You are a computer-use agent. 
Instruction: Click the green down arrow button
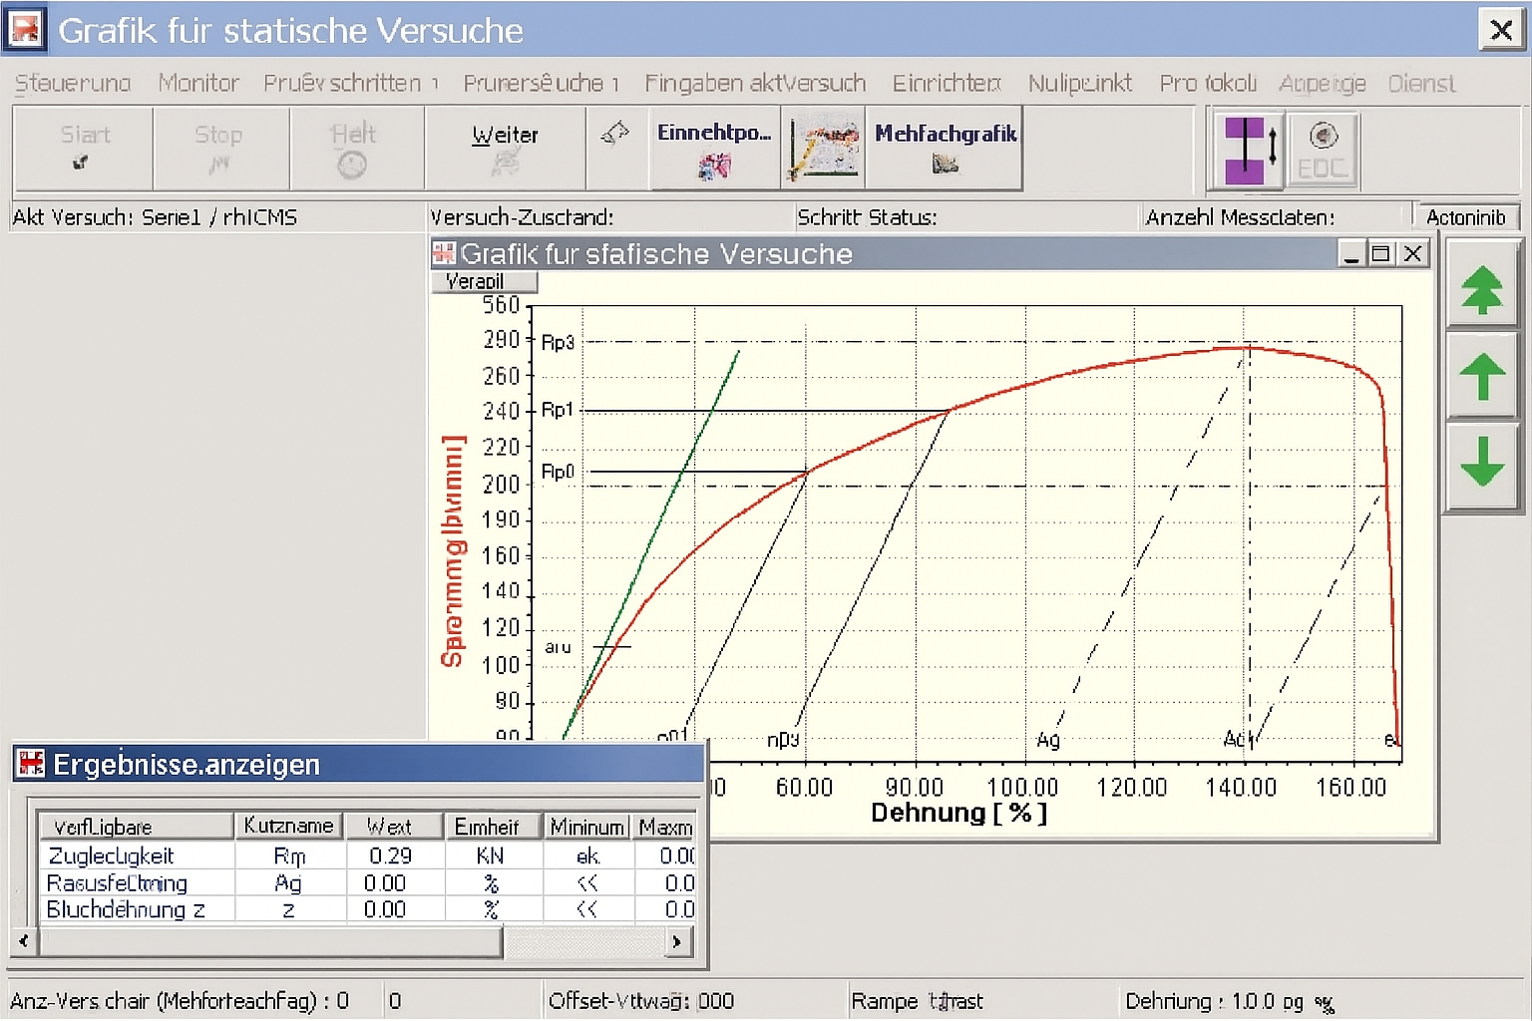(x=1482, y=463)
